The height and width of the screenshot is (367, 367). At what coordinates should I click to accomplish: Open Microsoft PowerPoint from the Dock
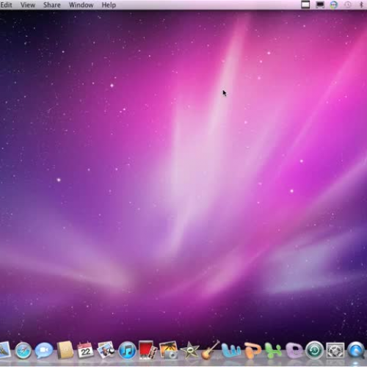[x=252, y=351]
